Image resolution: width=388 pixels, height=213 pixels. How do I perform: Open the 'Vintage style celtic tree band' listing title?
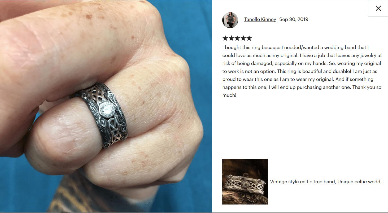327,182
